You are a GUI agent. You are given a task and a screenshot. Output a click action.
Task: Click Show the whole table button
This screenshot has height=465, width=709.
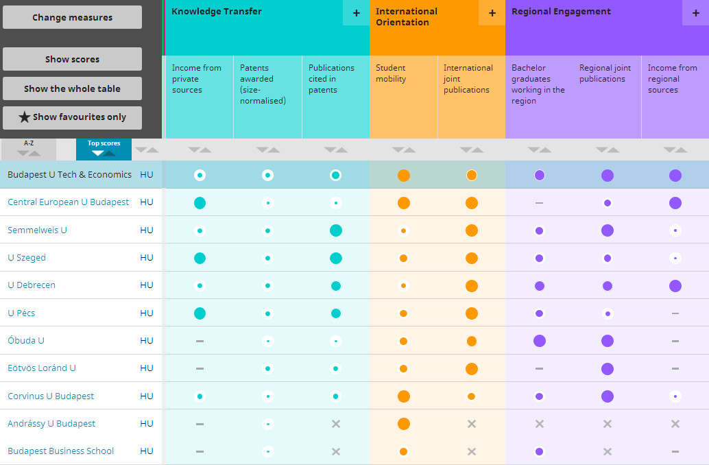(73, 88)
